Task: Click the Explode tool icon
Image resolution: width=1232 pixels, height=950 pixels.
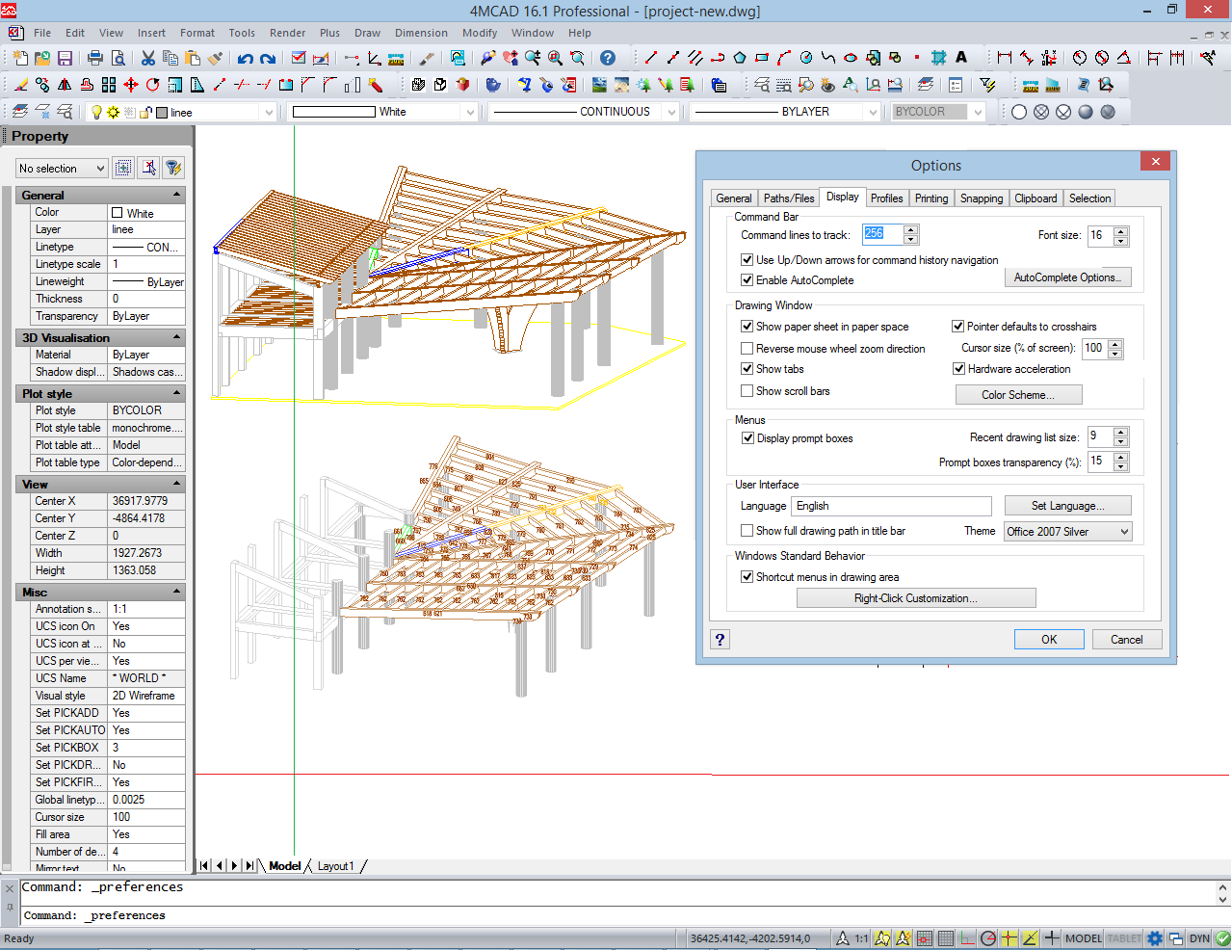Action: click(376, 85)
